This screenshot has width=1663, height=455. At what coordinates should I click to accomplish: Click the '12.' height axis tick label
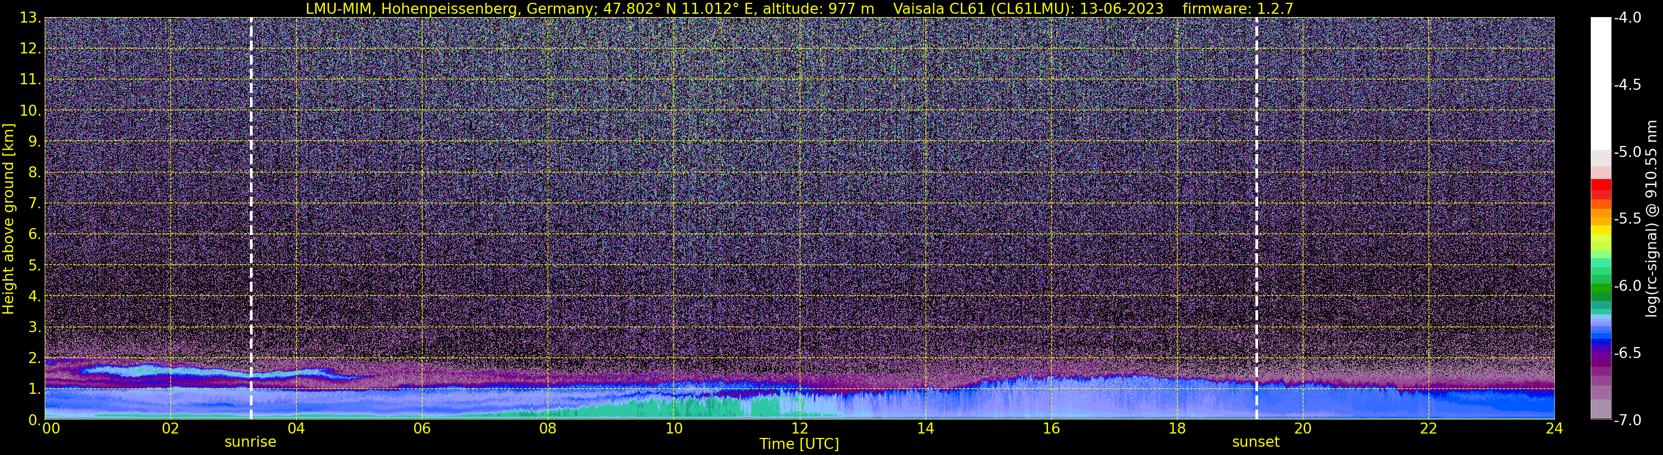point(30,48)
